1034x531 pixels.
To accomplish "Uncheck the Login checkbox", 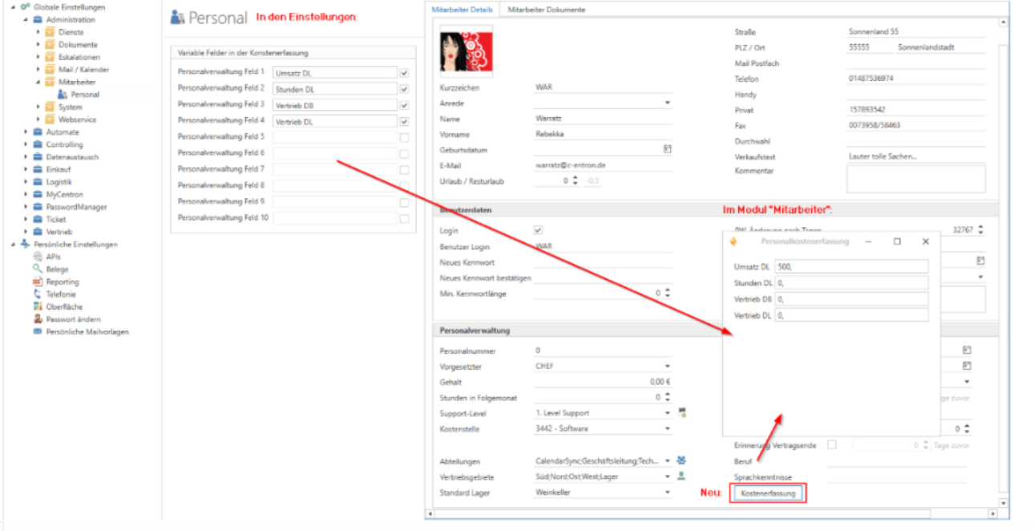I will tap(538, 231).
